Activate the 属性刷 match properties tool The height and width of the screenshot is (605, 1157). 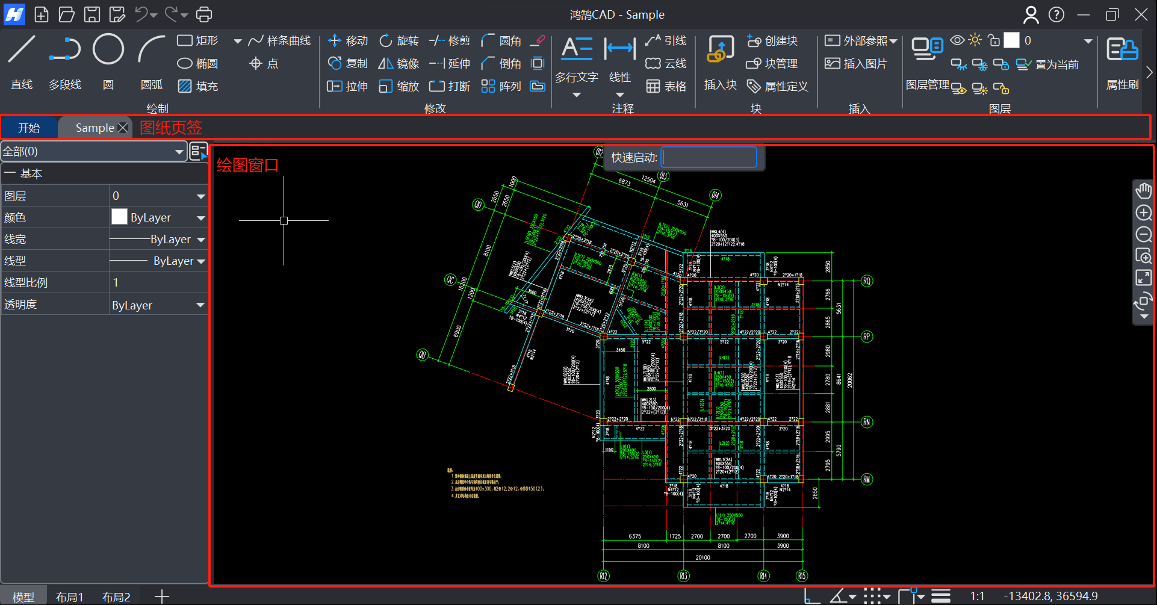point(1122,50)
